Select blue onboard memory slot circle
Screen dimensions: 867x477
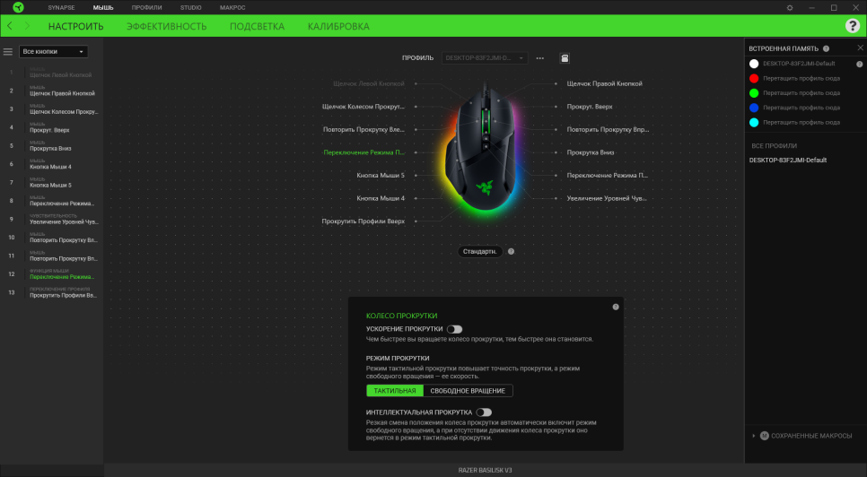(x=754, y=108)
